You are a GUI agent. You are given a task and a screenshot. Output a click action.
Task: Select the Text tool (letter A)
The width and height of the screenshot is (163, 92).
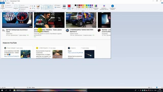tap(34, 6)
